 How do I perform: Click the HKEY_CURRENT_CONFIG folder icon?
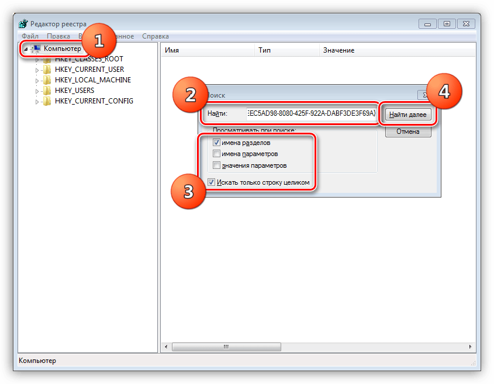click(x=47, y=101)
